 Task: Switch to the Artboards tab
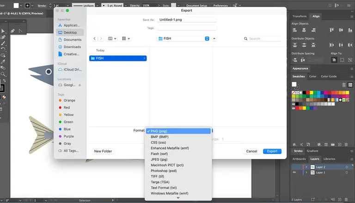point(299,159)
